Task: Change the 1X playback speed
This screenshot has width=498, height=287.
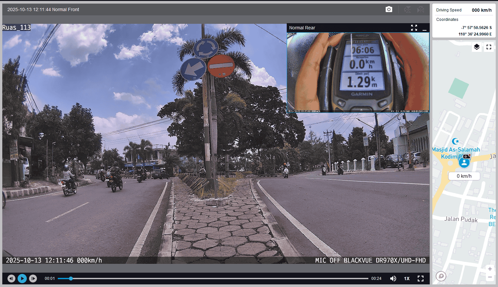Action: click(x=407, y=278)
